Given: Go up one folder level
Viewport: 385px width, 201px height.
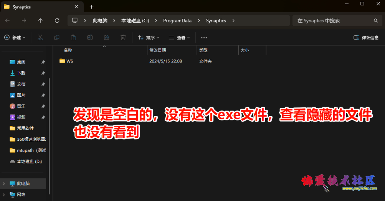Looking at the screenshot, I should (x=40, y=21).
